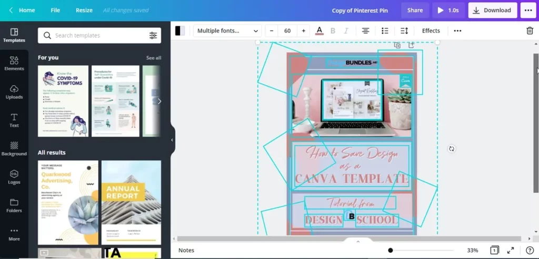
Task: Click the Notes button
Action: (x=186, y=250)
